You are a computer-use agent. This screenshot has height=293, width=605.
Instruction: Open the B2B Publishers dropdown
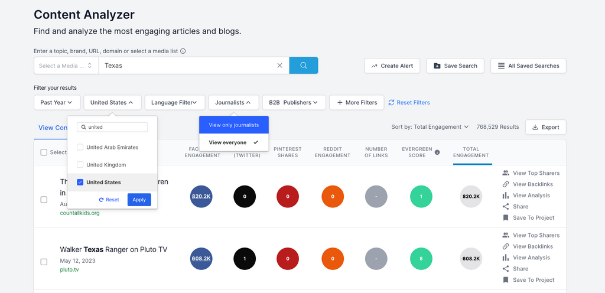point(294,103)
